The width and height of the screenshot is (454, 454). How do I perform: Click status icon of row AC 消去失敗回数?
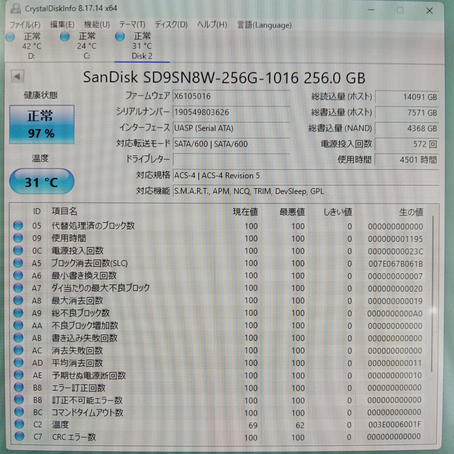coord(18,350)
